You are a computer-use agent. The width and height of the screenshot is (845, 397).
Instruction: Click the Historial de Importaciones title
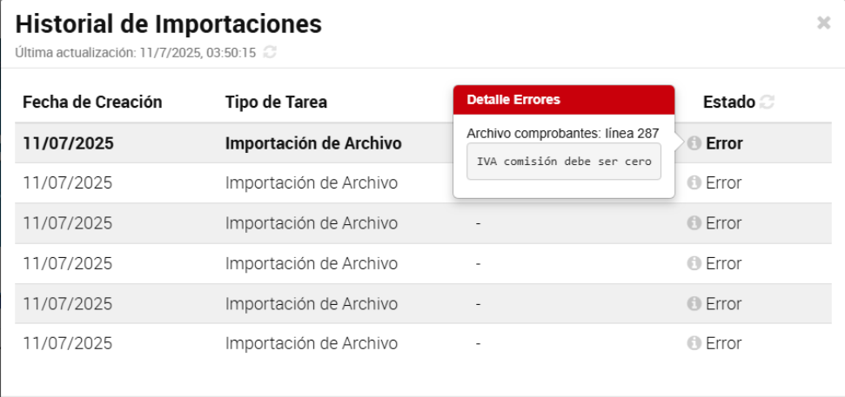[169, 24]
